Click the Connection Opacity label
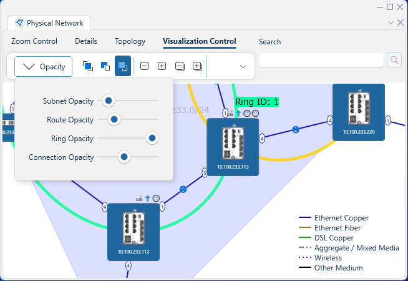The image size is (408, 281). (x=61, y=157)
